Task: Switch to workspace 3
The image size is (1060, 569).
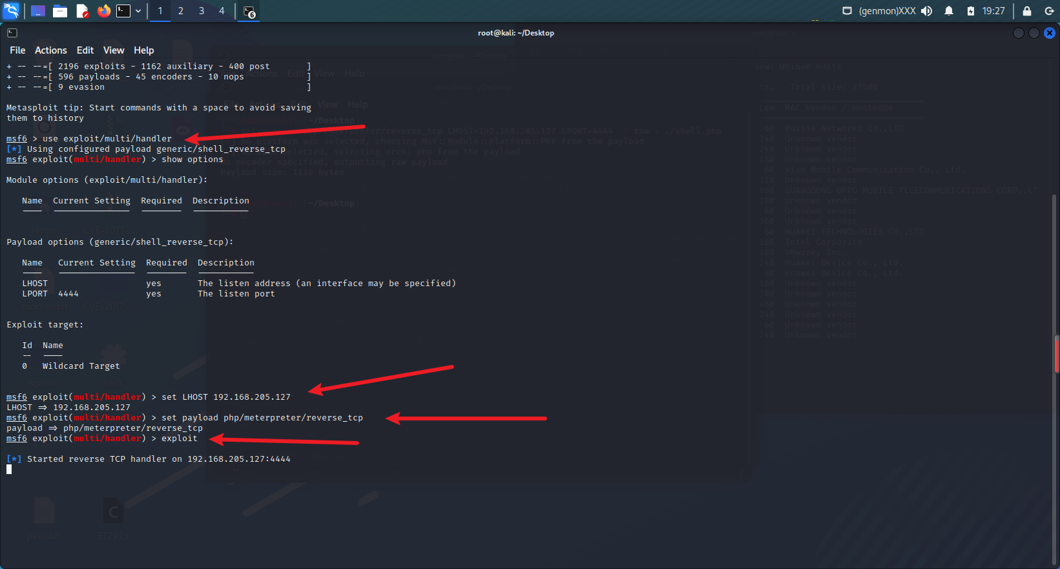Action: (x=202, y=11)
